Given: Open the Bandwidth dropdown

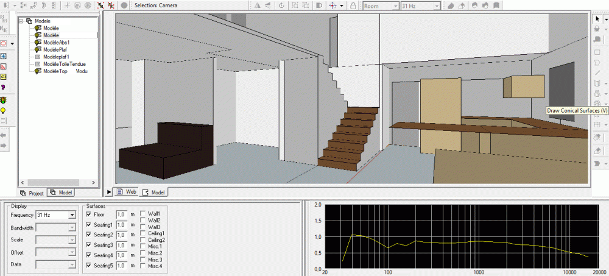Looking at the screenshot, I should [72, 228].
